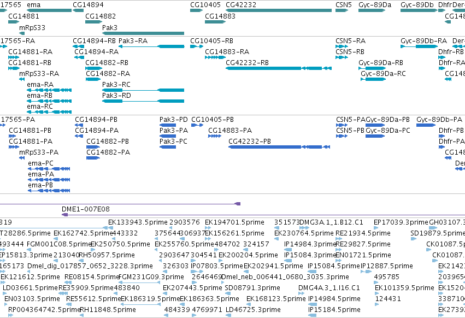Click the DME1-007E08 clone label
Viewport: 465px width, 318px height.
tap(86, 209)
